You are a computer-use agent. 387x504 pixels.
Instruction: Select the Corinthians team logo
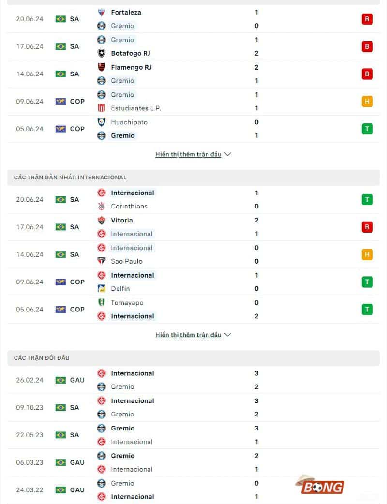click(102, 206)
